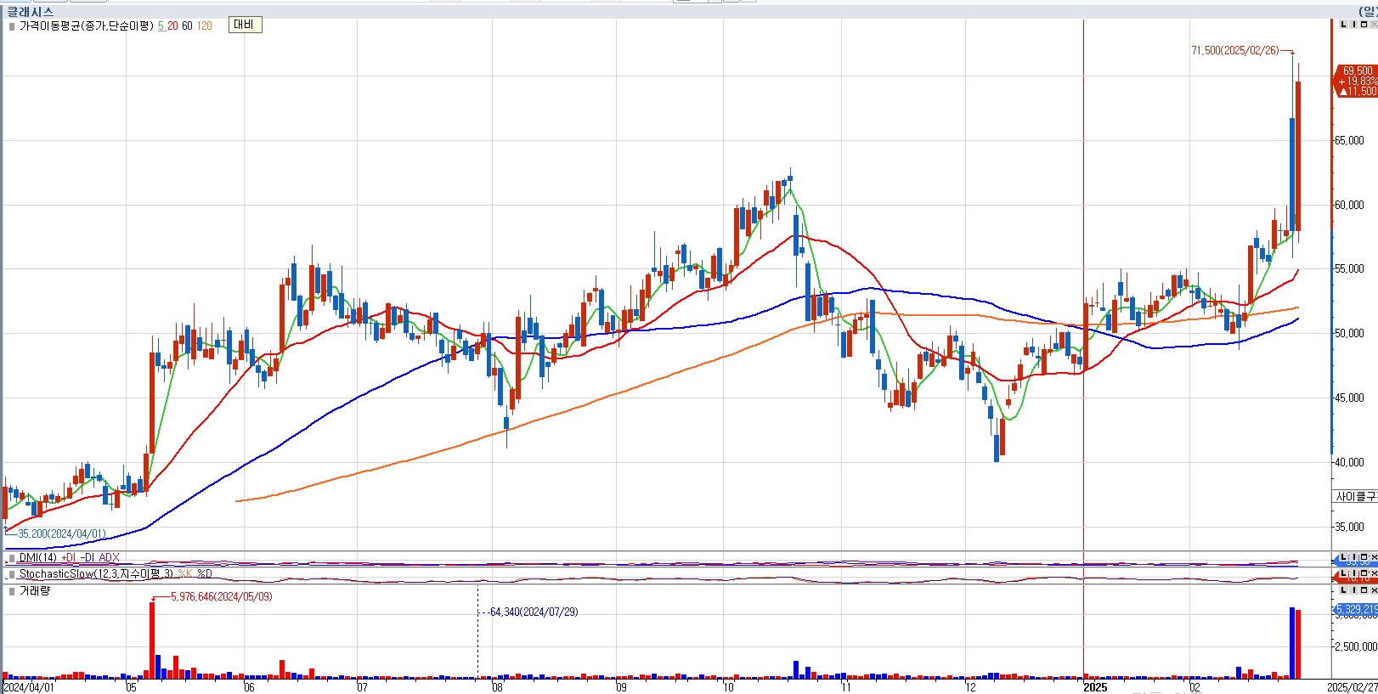Click the 12 month label on date axis

[x=970, y=687]
